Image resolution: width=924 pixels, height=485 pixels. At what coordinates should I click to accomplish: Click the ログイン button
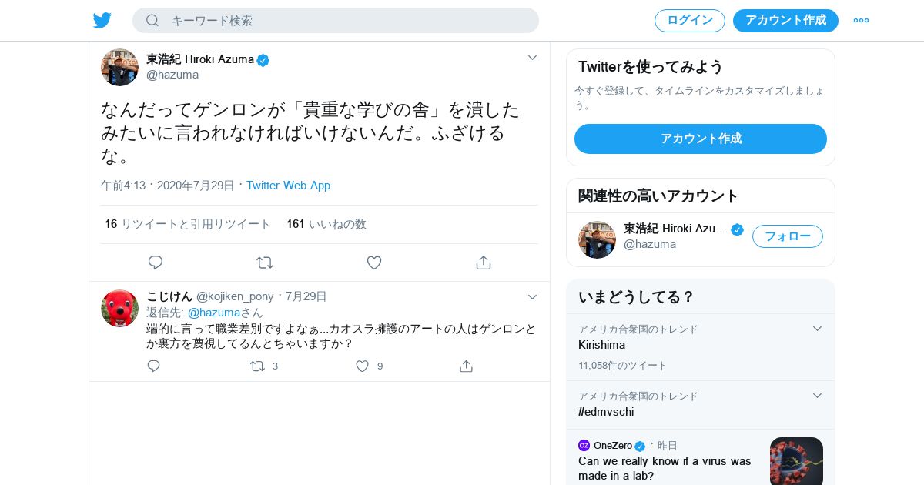click(x=690, y=21)
